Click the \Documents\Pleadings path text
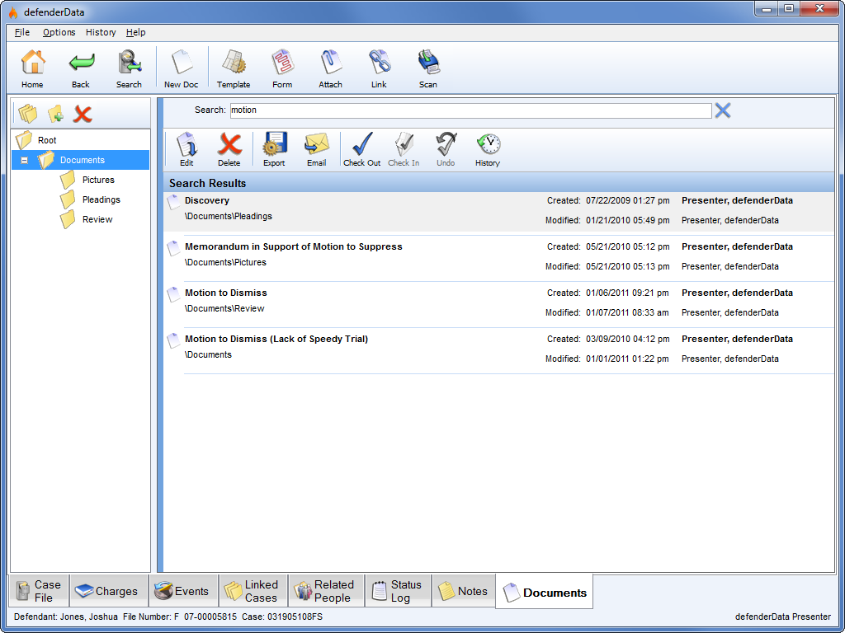845x633 pixels. 229,217
